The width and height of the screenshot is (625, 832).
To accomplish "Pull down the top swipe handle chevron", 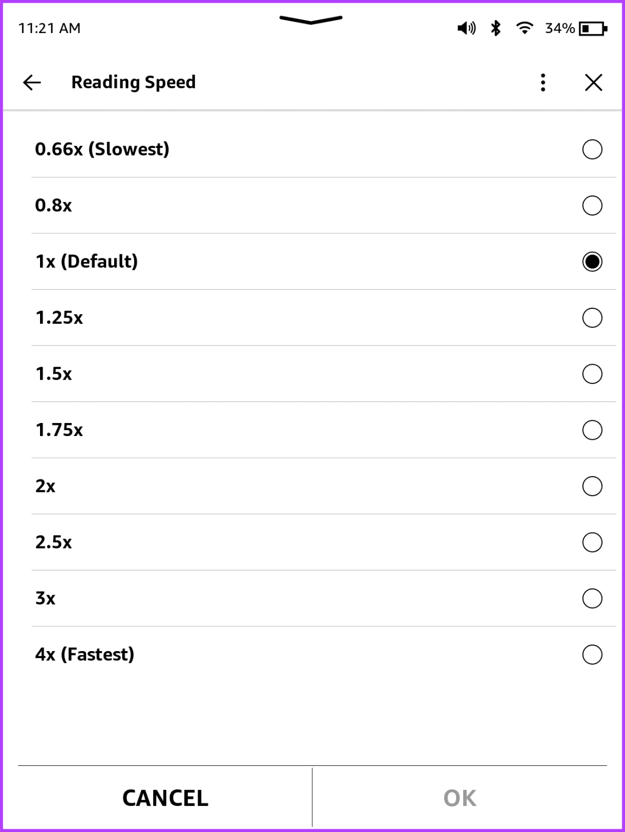I will tap(311, 20).
